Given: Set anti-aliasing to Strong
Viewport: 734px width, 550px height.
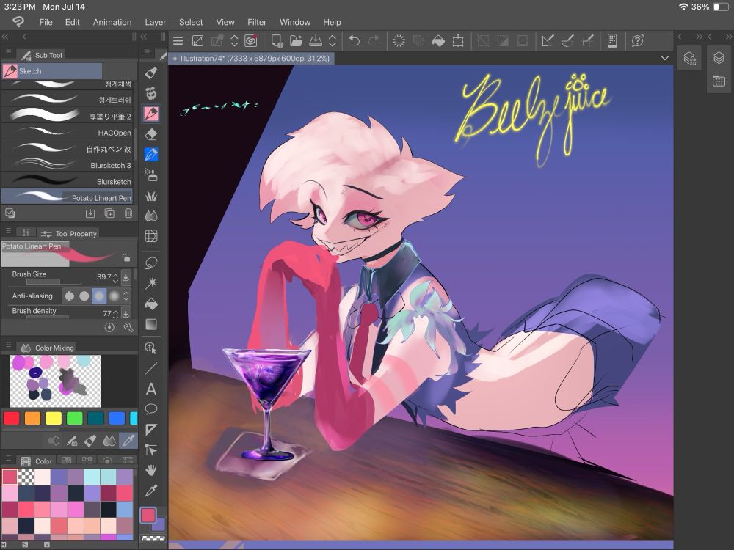Looking at the screenshot, I should pyautogui.click(x=114, y=296).
